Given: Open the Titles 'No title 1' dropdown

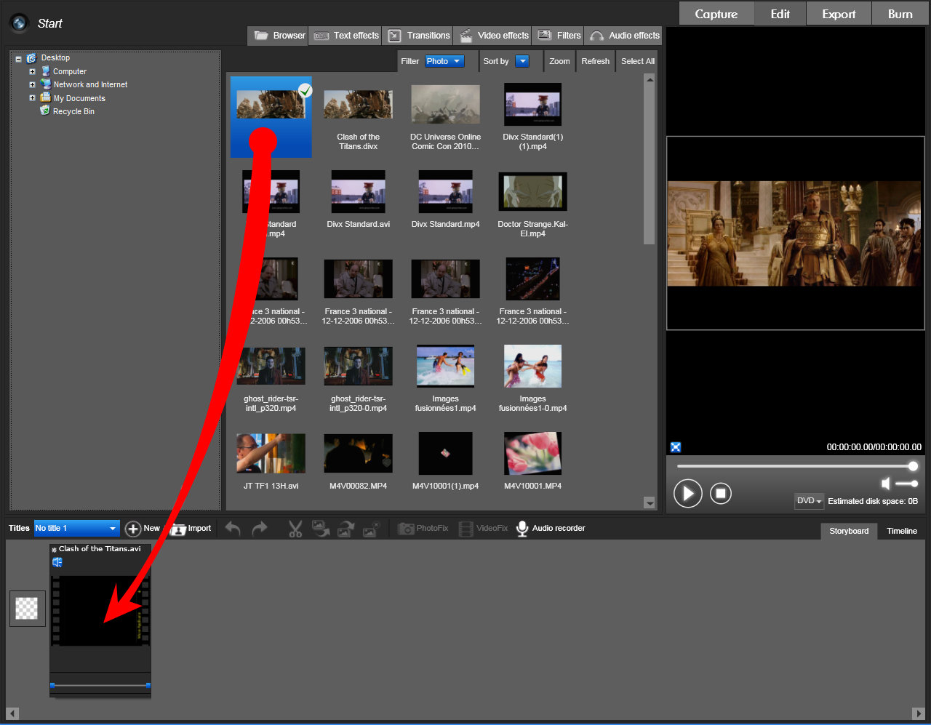Looking at the screenshot, I should 76,529.
